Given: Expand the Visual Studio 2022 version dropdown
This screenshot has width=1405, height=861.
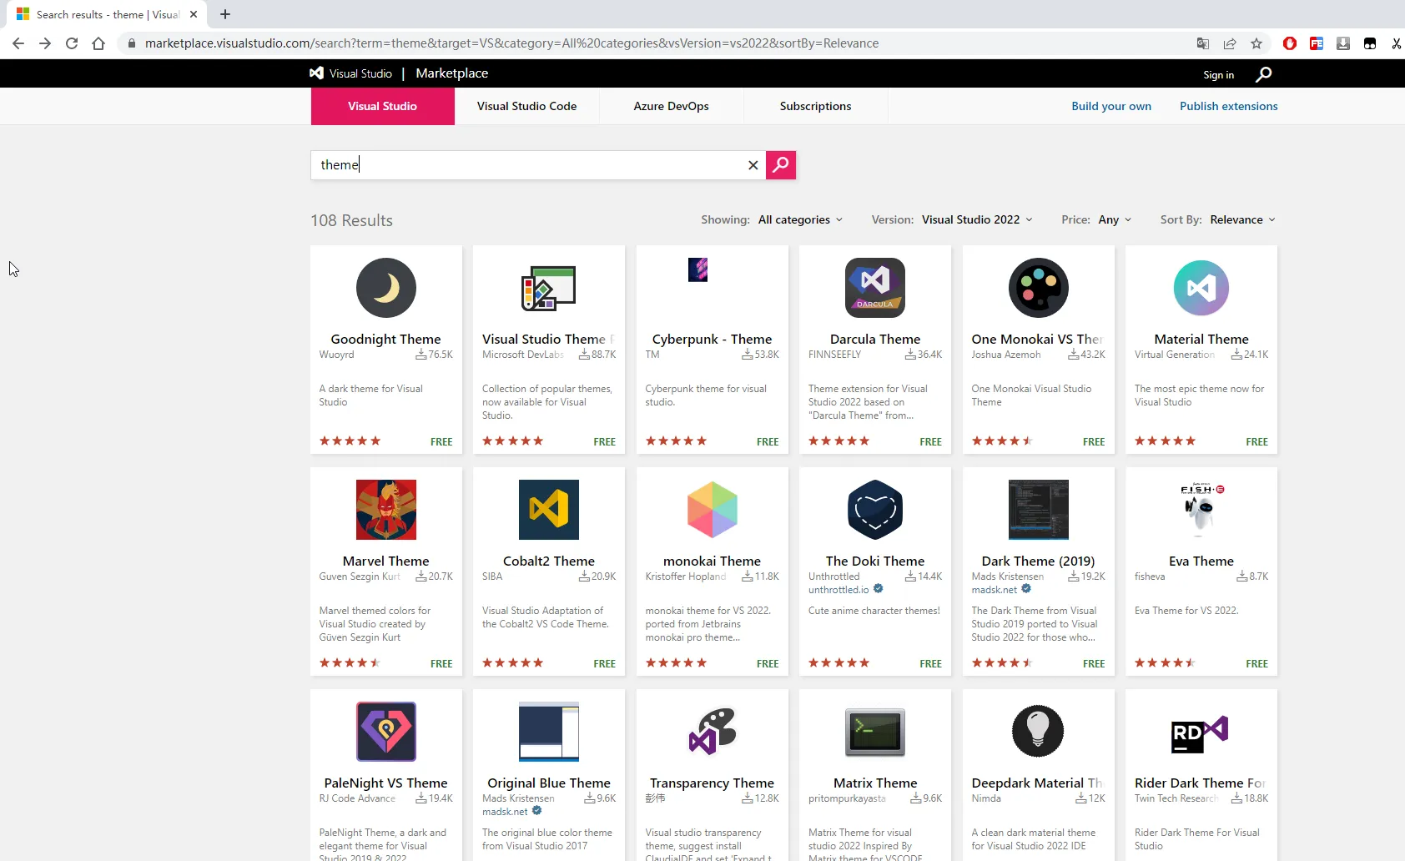Looking at the screenshot, I should 977,219.
